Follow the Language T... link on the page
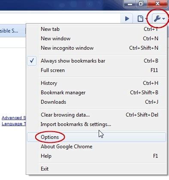 tap(14, 124)
